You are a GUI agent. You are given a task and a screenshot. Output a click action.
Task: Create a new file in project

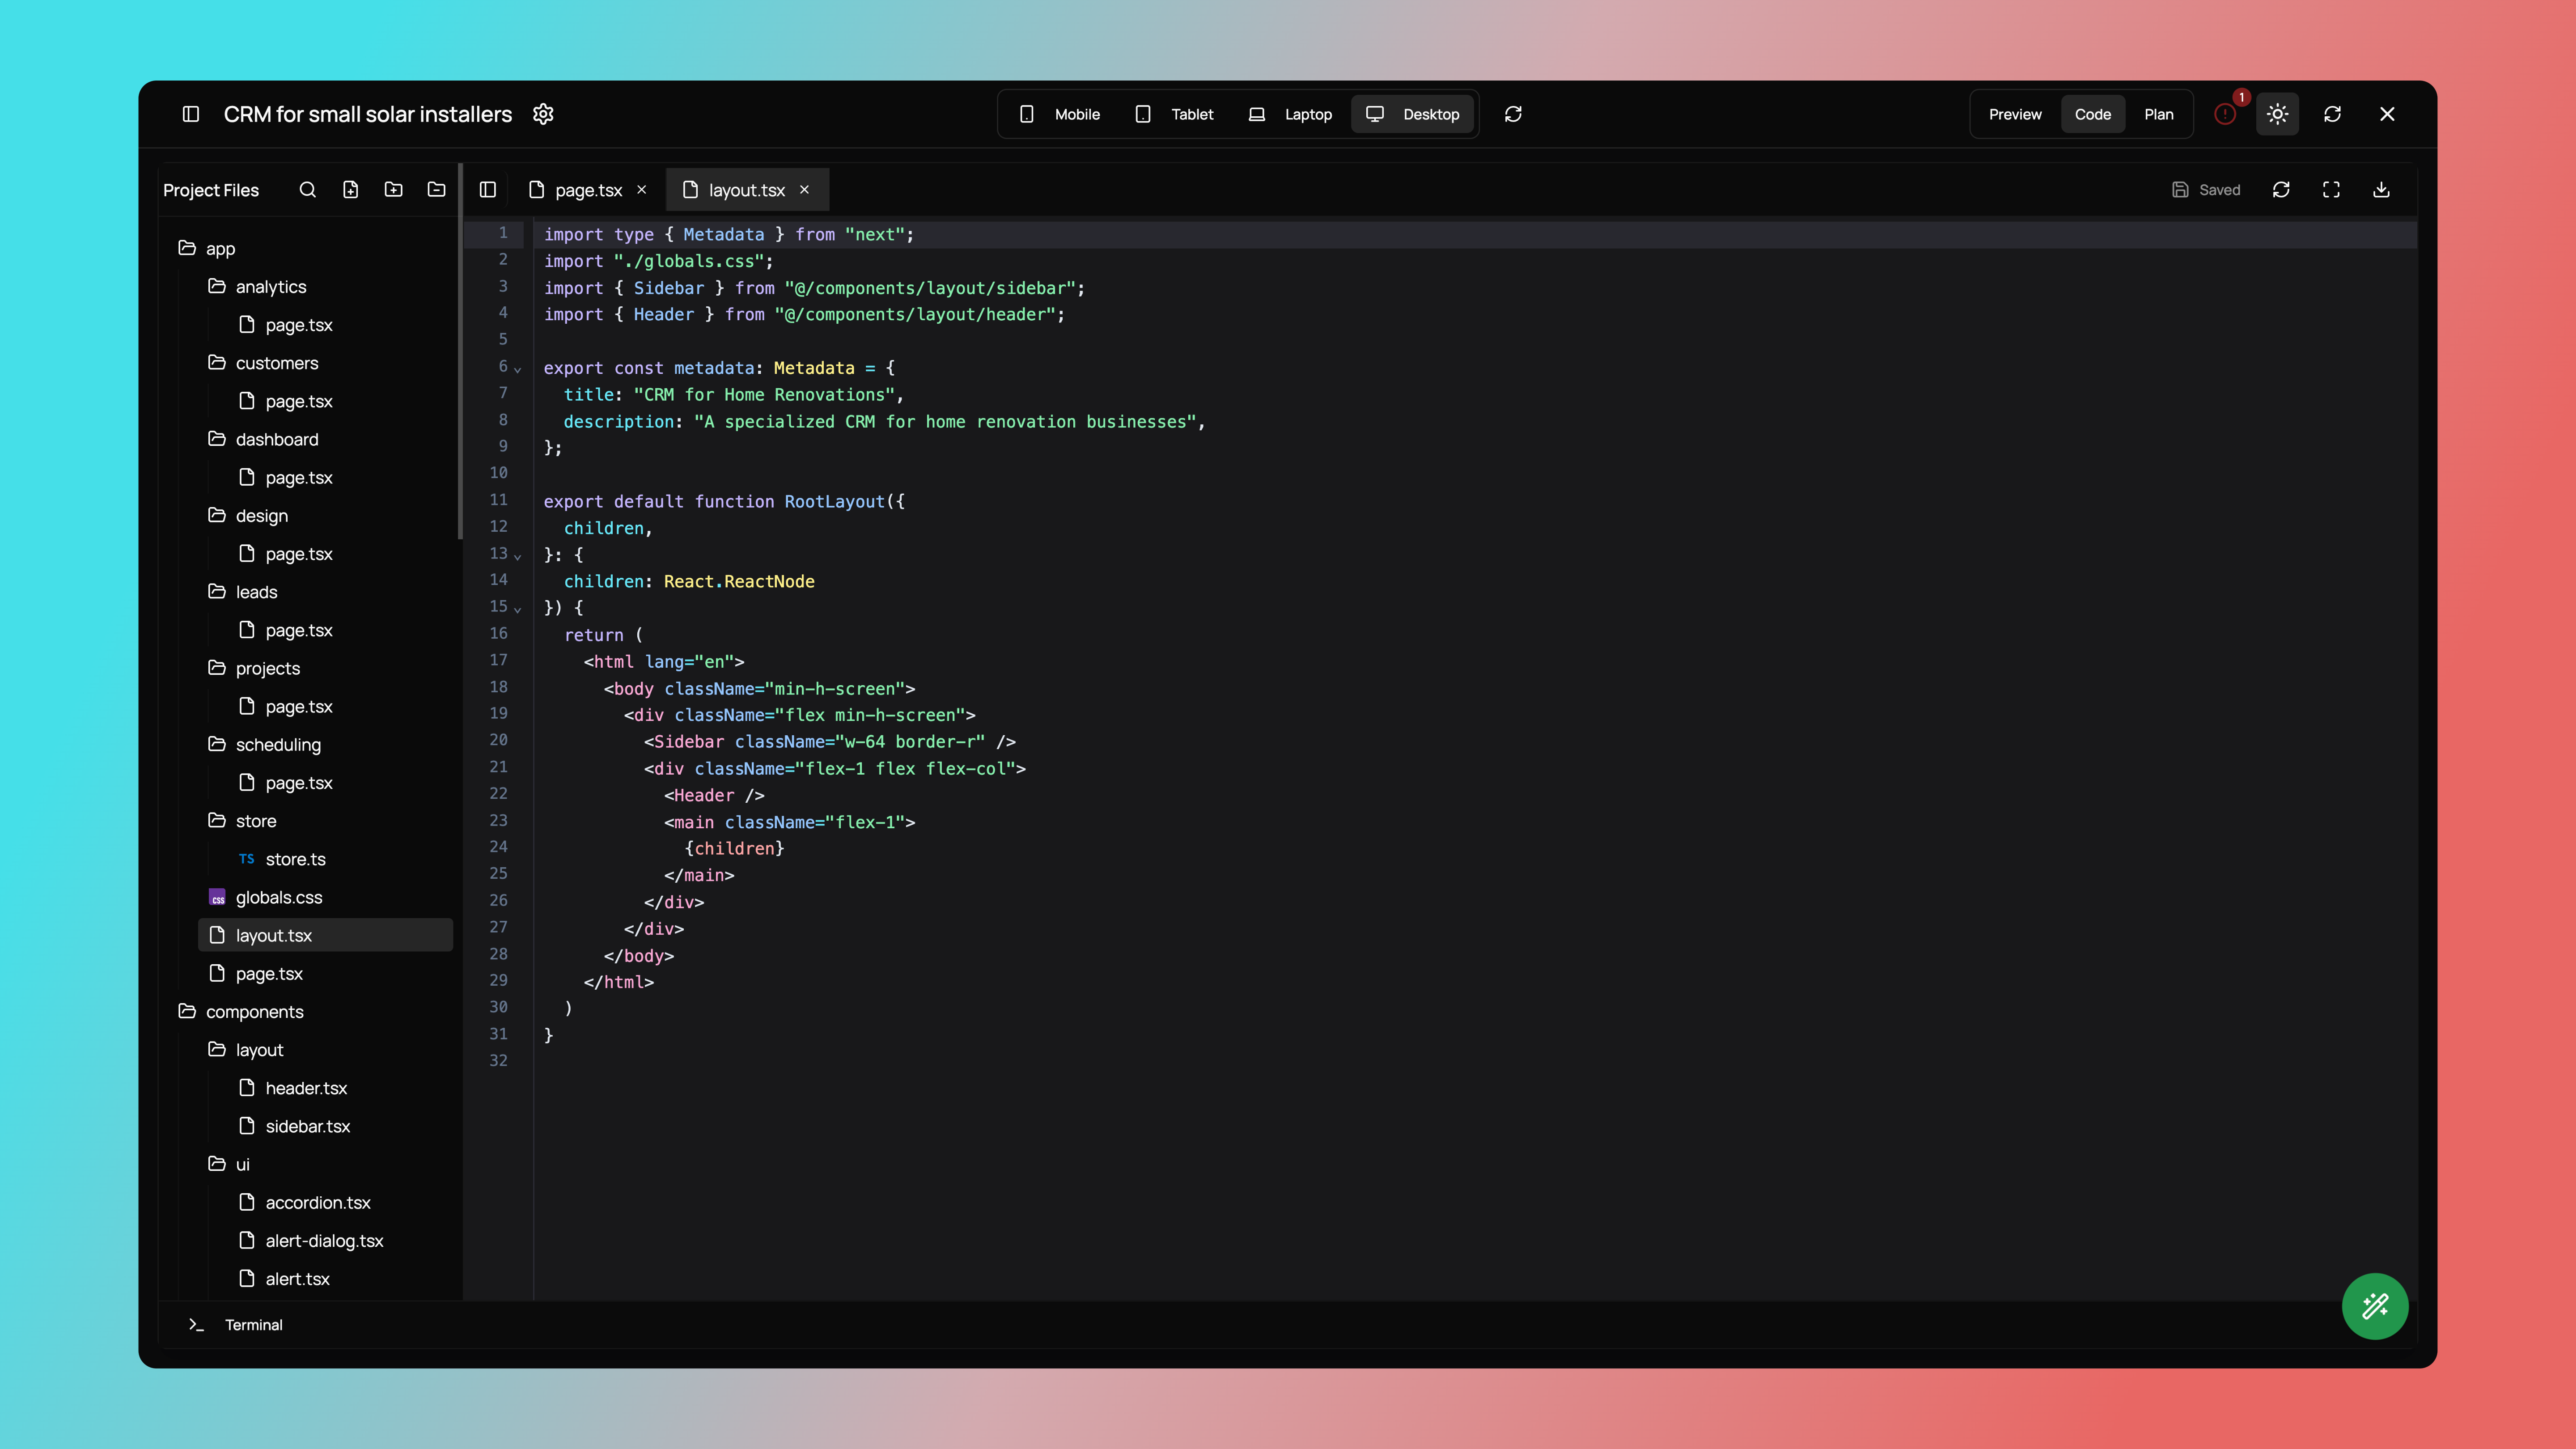[350, 190]
